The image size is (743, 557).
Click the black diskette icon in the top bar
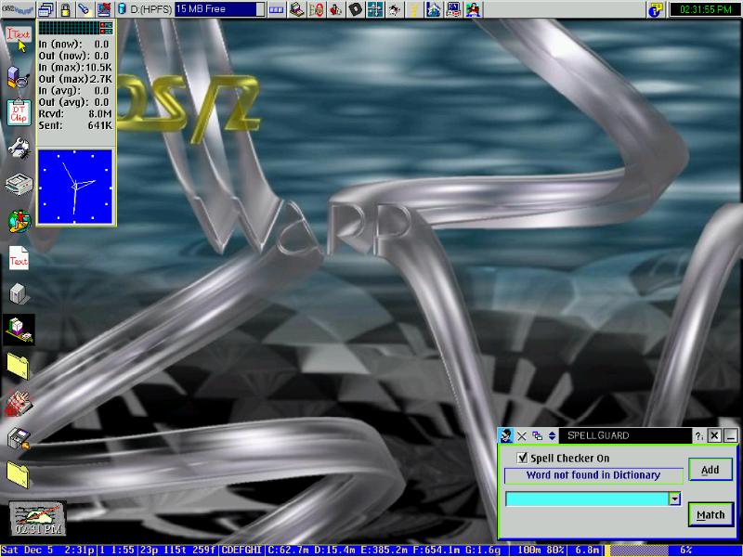click(355, 9)
